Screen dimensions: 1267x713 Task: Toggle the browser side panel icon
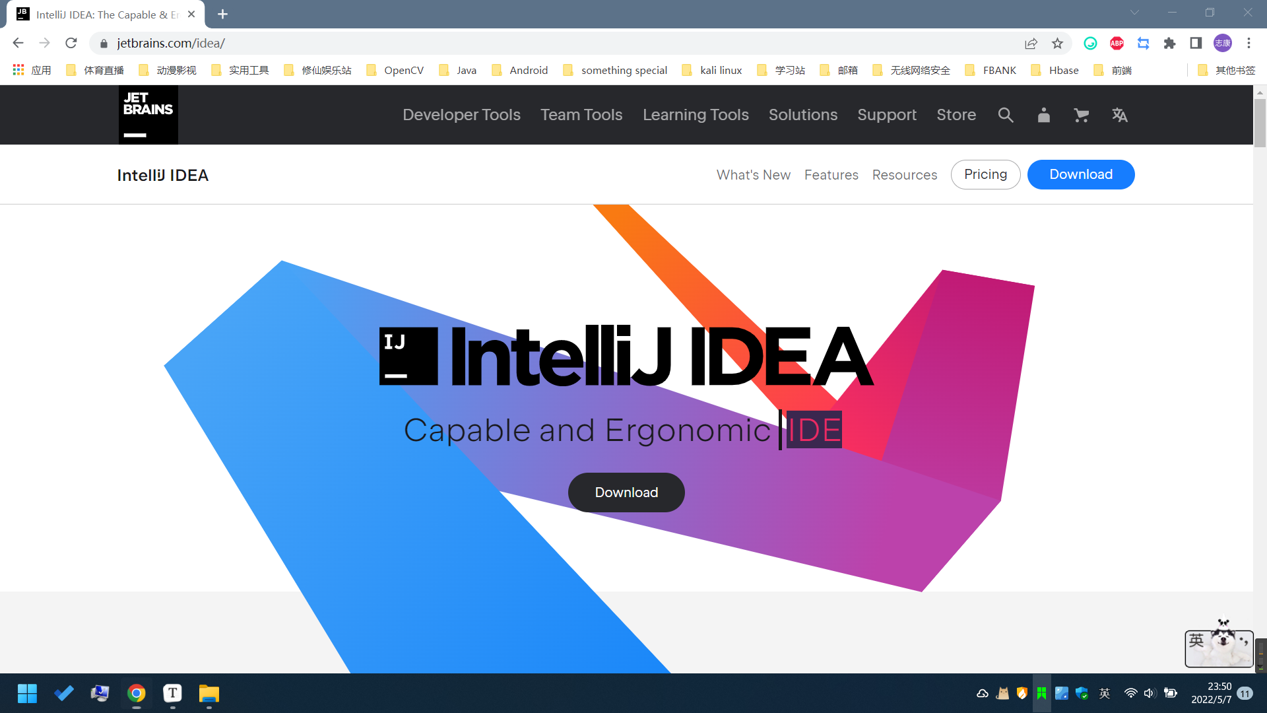1196,43
